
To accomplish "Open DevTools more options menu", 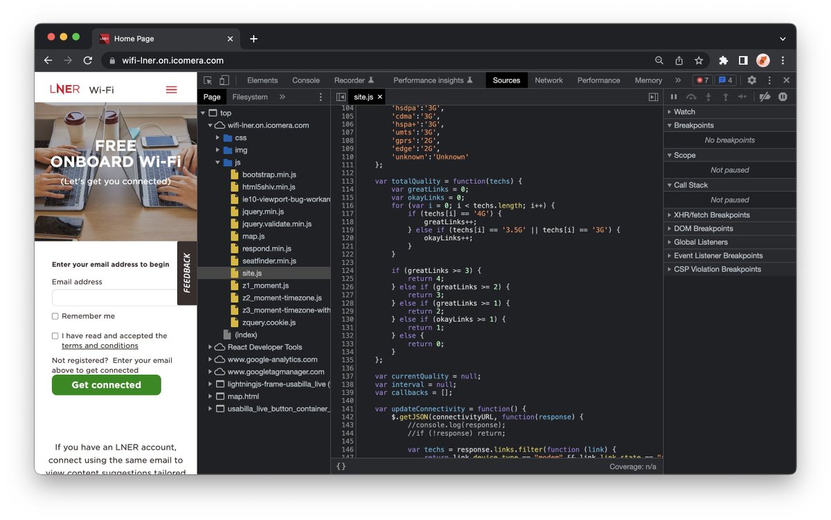I will click(769, 80).
